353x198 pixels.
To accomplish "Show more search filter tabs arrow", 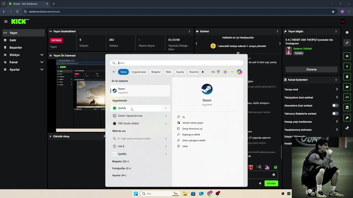I will pyautogui.click(x=203, y=72).
